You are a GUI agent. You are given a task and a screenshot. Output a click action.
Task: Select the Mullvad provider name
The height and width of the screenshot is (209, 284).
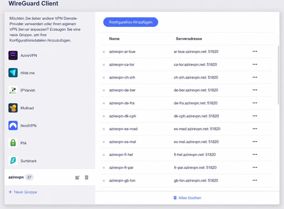pyautogui.click(x=27, y=108)
